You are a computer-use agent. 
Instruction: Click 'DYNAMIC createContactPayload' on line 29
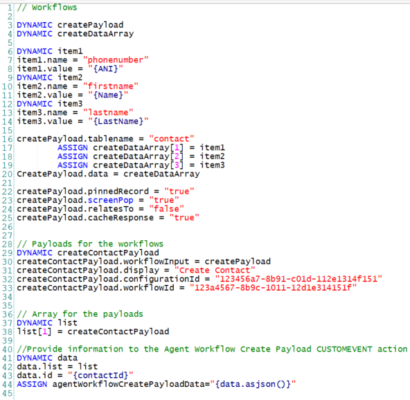(88, 253)
